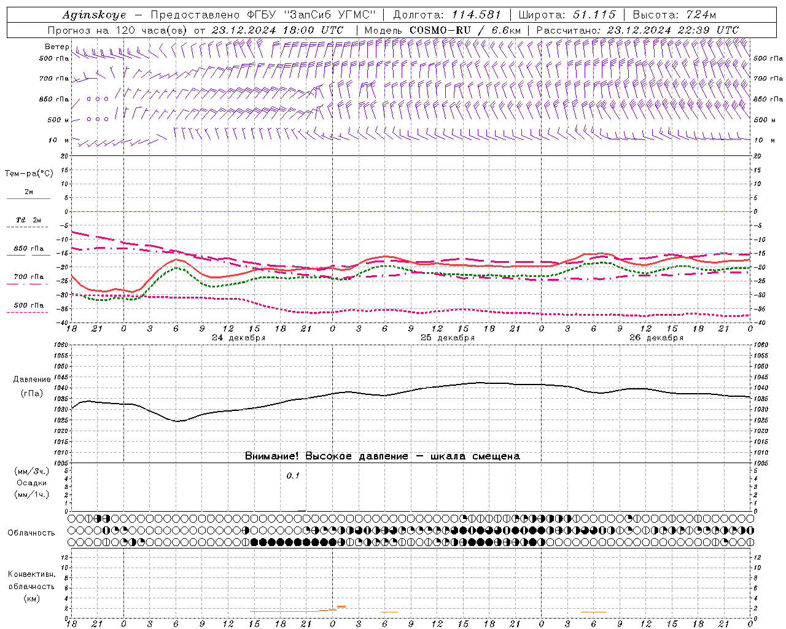
Task: Click the '24 декабря' date label
Action: coord(239,338)
